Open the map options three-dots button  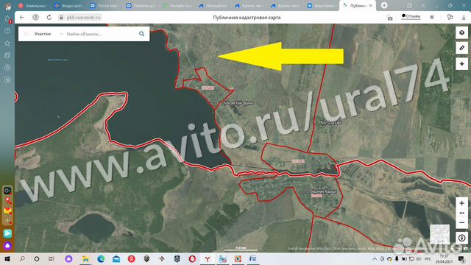461,213
